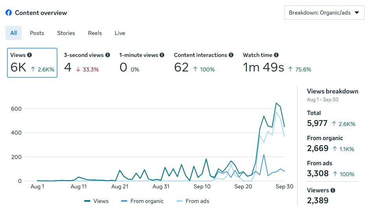Select the Watch time metric
The width and height of the screenshot is (369, 208).
(x=277, y=63)
